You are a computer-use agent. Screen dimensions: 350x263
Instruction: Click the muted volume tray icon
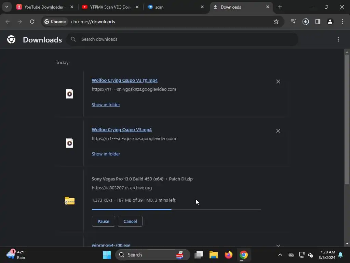[x=310, y=255]
